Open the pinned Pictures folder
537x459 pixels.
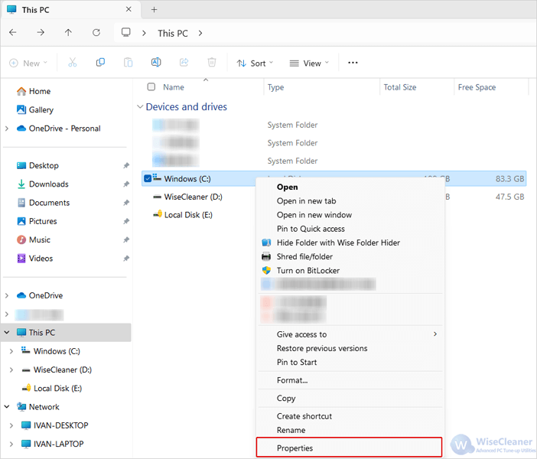[x=43, y=221]
